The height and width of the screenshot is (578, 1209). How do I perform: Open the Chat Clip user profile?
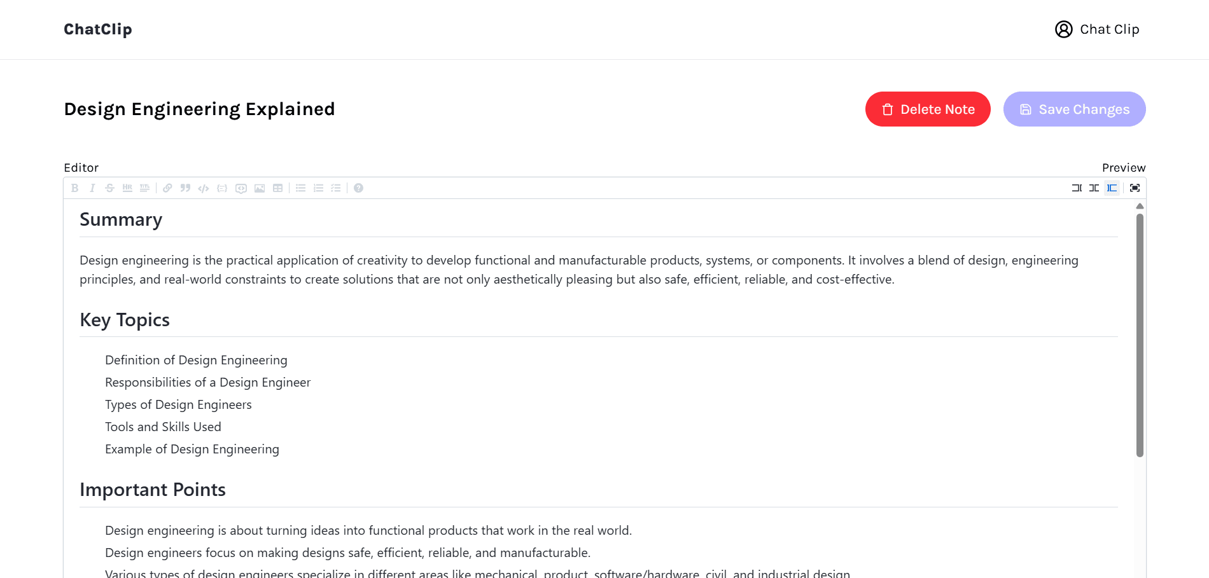[1097, 29]
